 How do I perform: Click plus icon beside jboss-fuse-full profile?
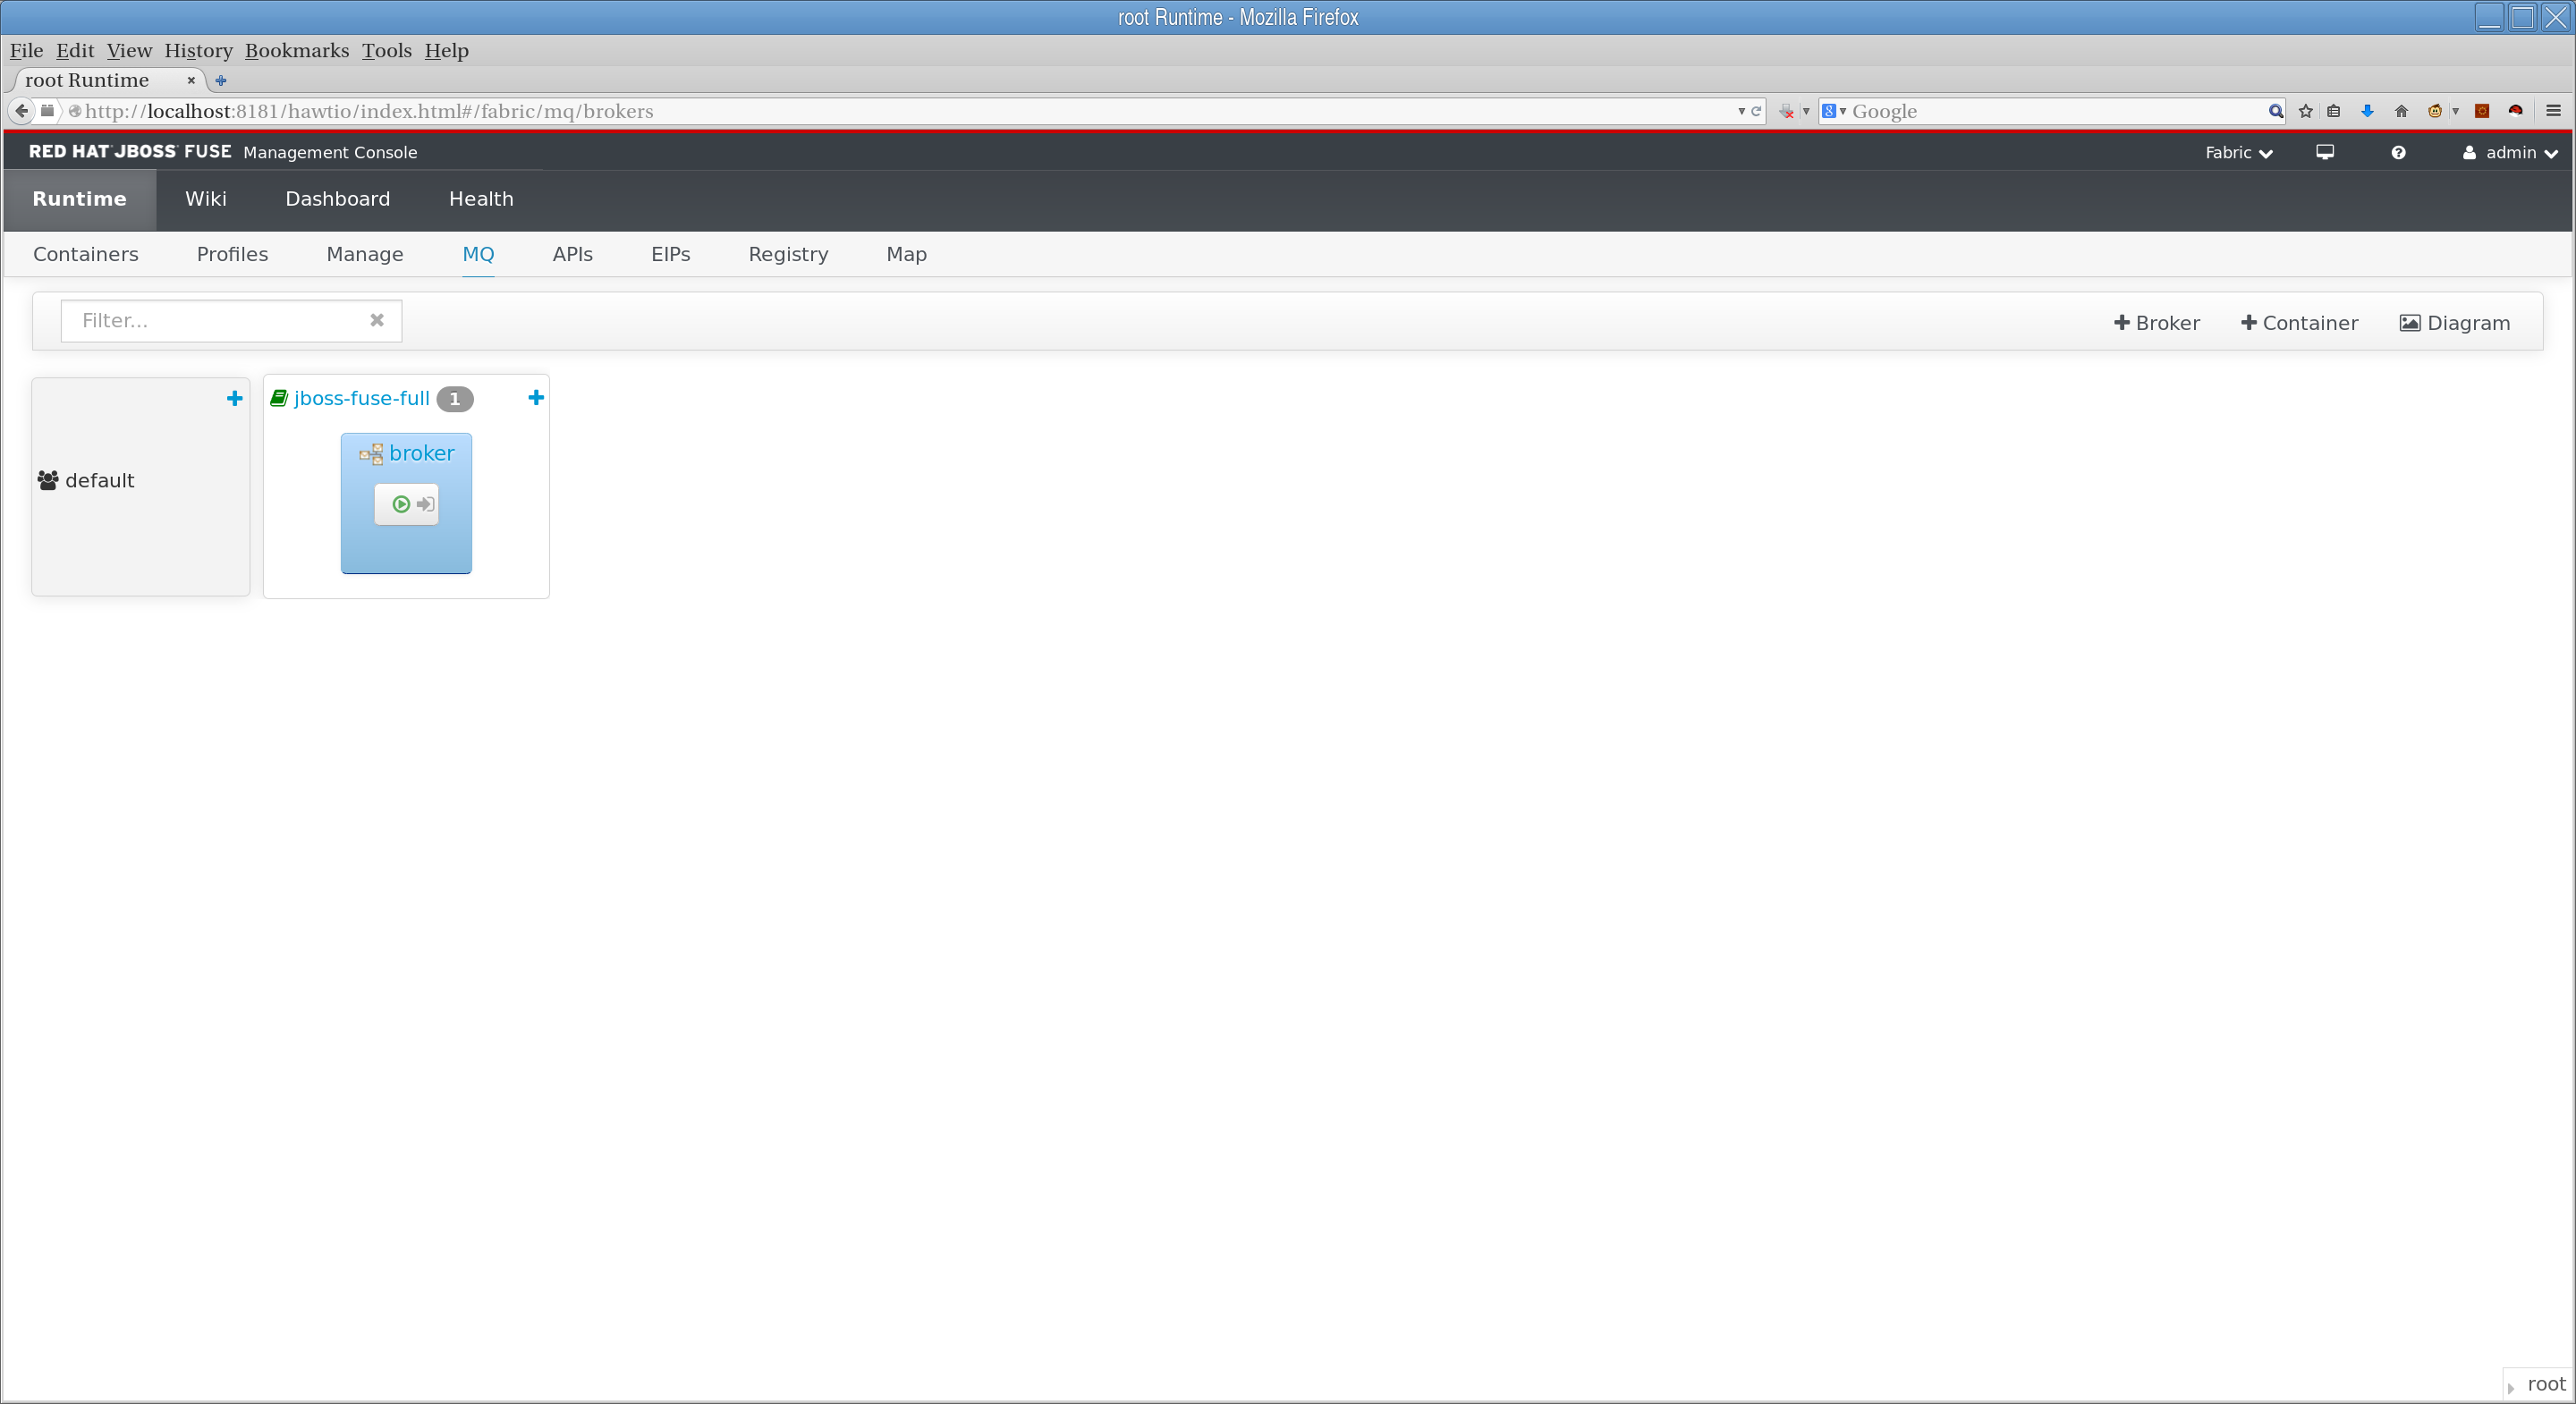tap(536, 398)
